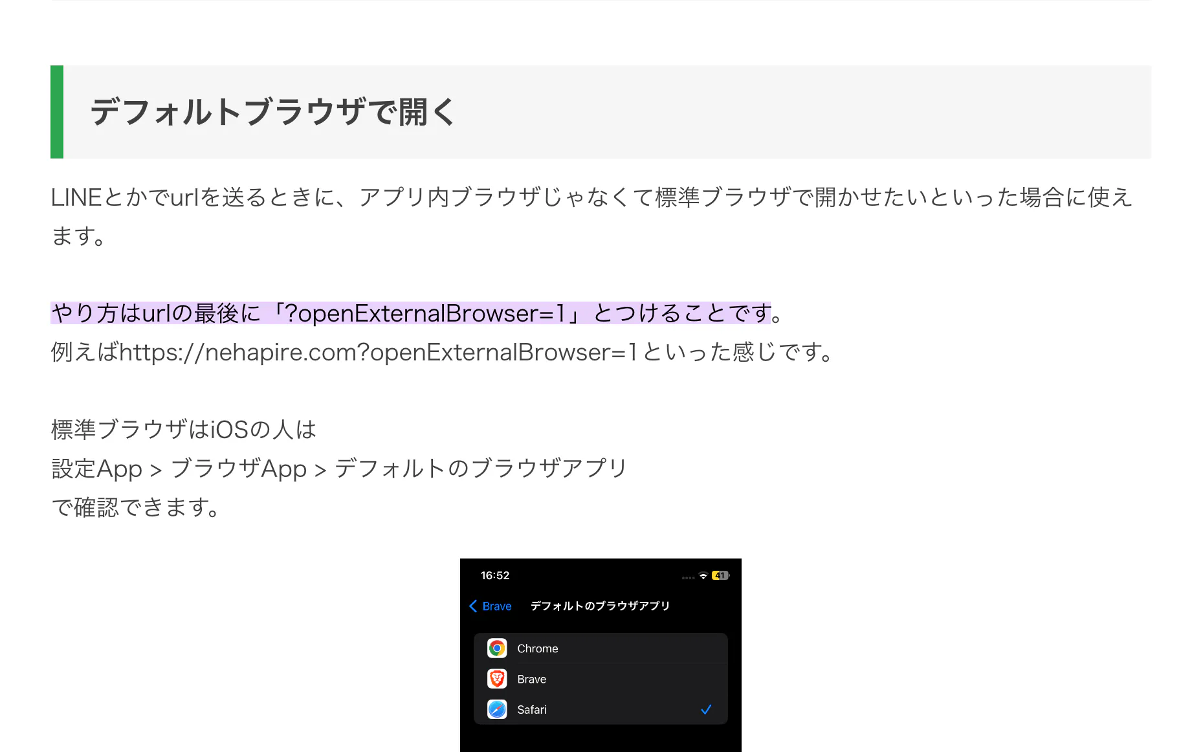Click the Safari compass icon
The height and width of the screenshot is (752, 1203).
pyautogui.click(x=497, y=709)
